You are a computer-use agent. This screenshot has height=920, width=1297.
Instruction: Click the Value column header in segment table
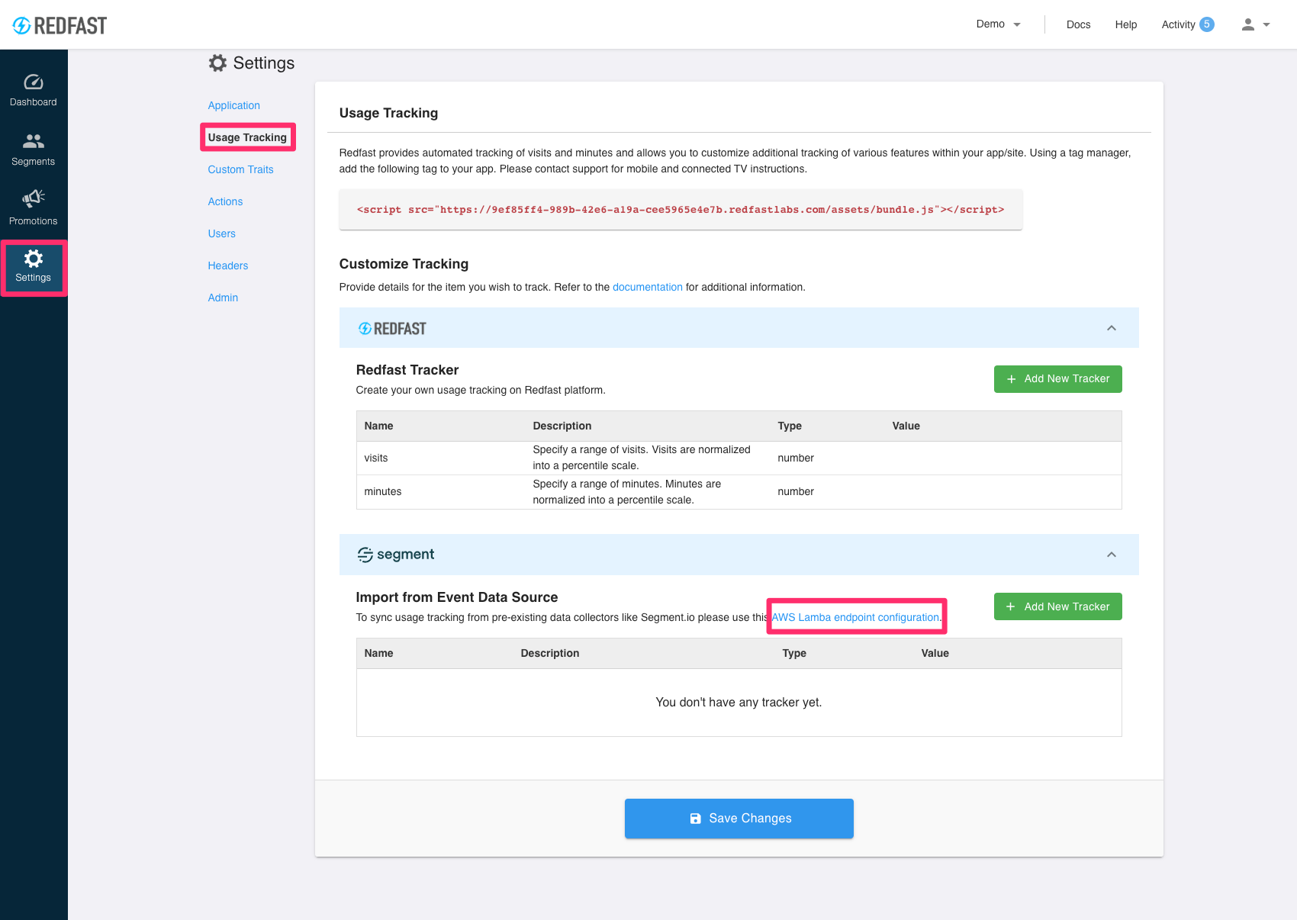point(935,653)
